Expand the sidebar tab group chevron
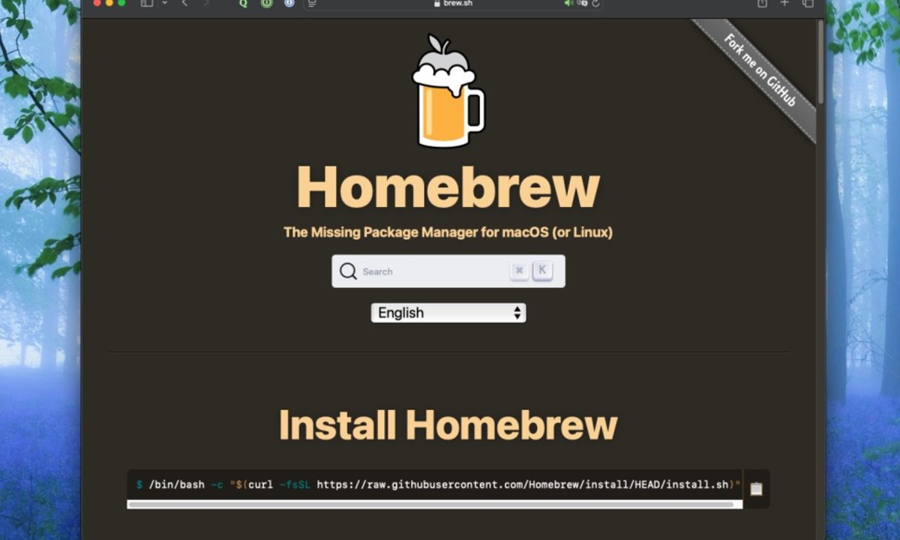900x540 pixels. (164, 3)
